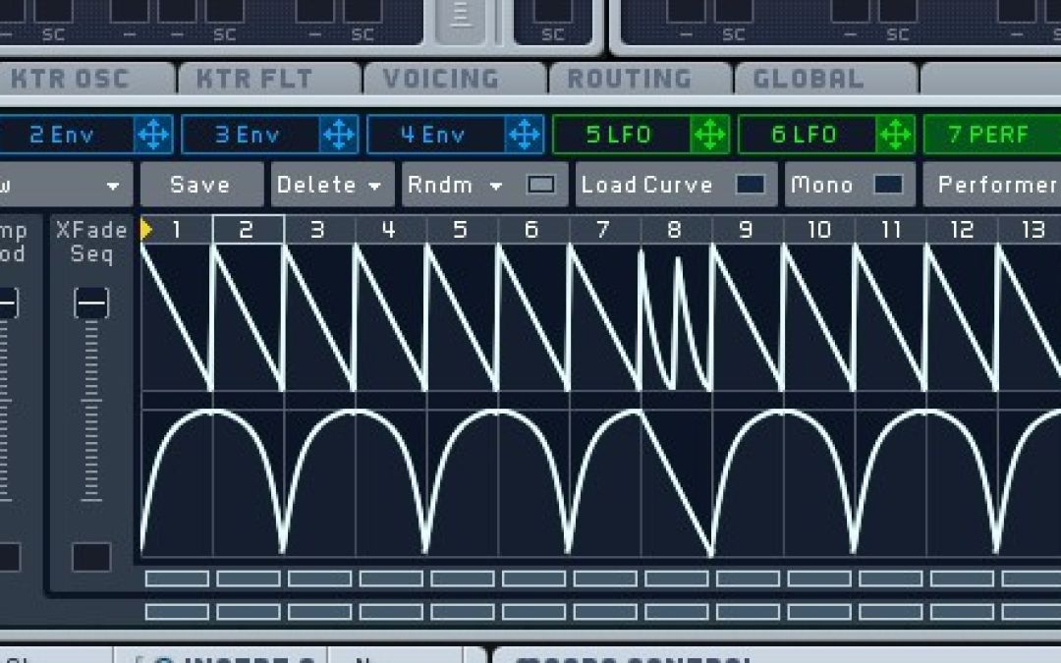This screenshot has width=1061, height=663.
Task: Select step 2 in the sequencer header
Action: 249,229
